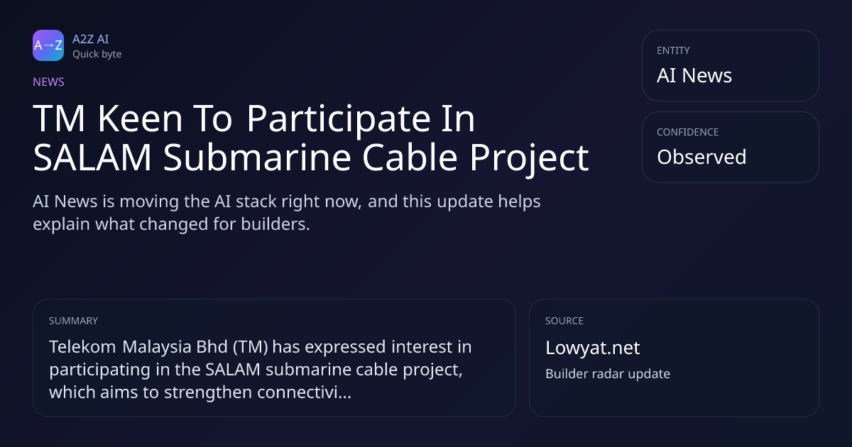Screen dimensions: 852x447
Task: Open the SOURCE card
Action: (674, 358)
